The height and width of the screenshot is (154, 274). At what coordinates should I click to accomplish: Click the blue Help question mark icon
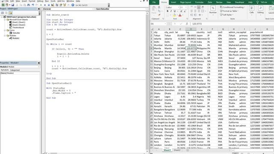[73, 5]
